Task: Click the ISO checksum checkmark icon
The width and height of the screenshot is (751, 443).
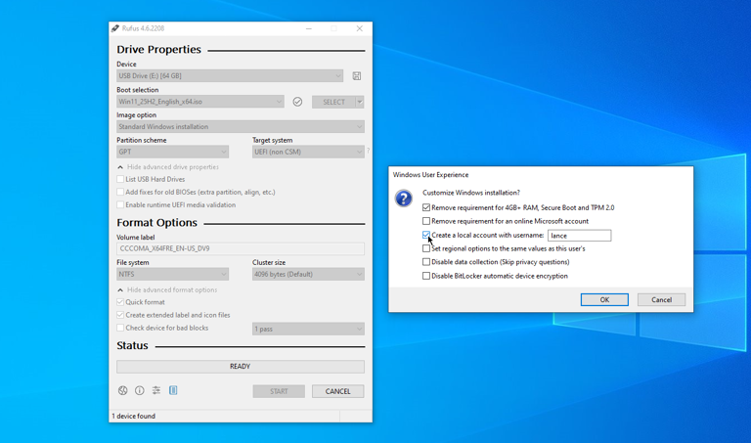Action: click(x=297, y=102)
